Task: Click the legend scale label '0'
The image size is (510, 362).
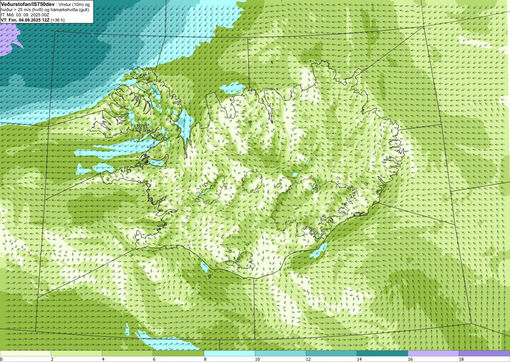Action: [x=1, y=359]
